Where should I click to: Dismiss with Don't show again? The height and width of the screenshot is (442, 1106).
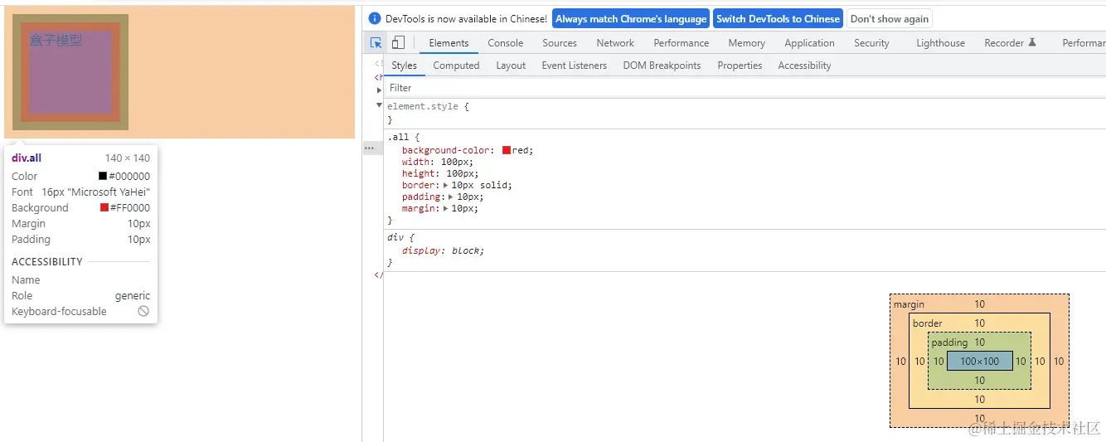890,19
